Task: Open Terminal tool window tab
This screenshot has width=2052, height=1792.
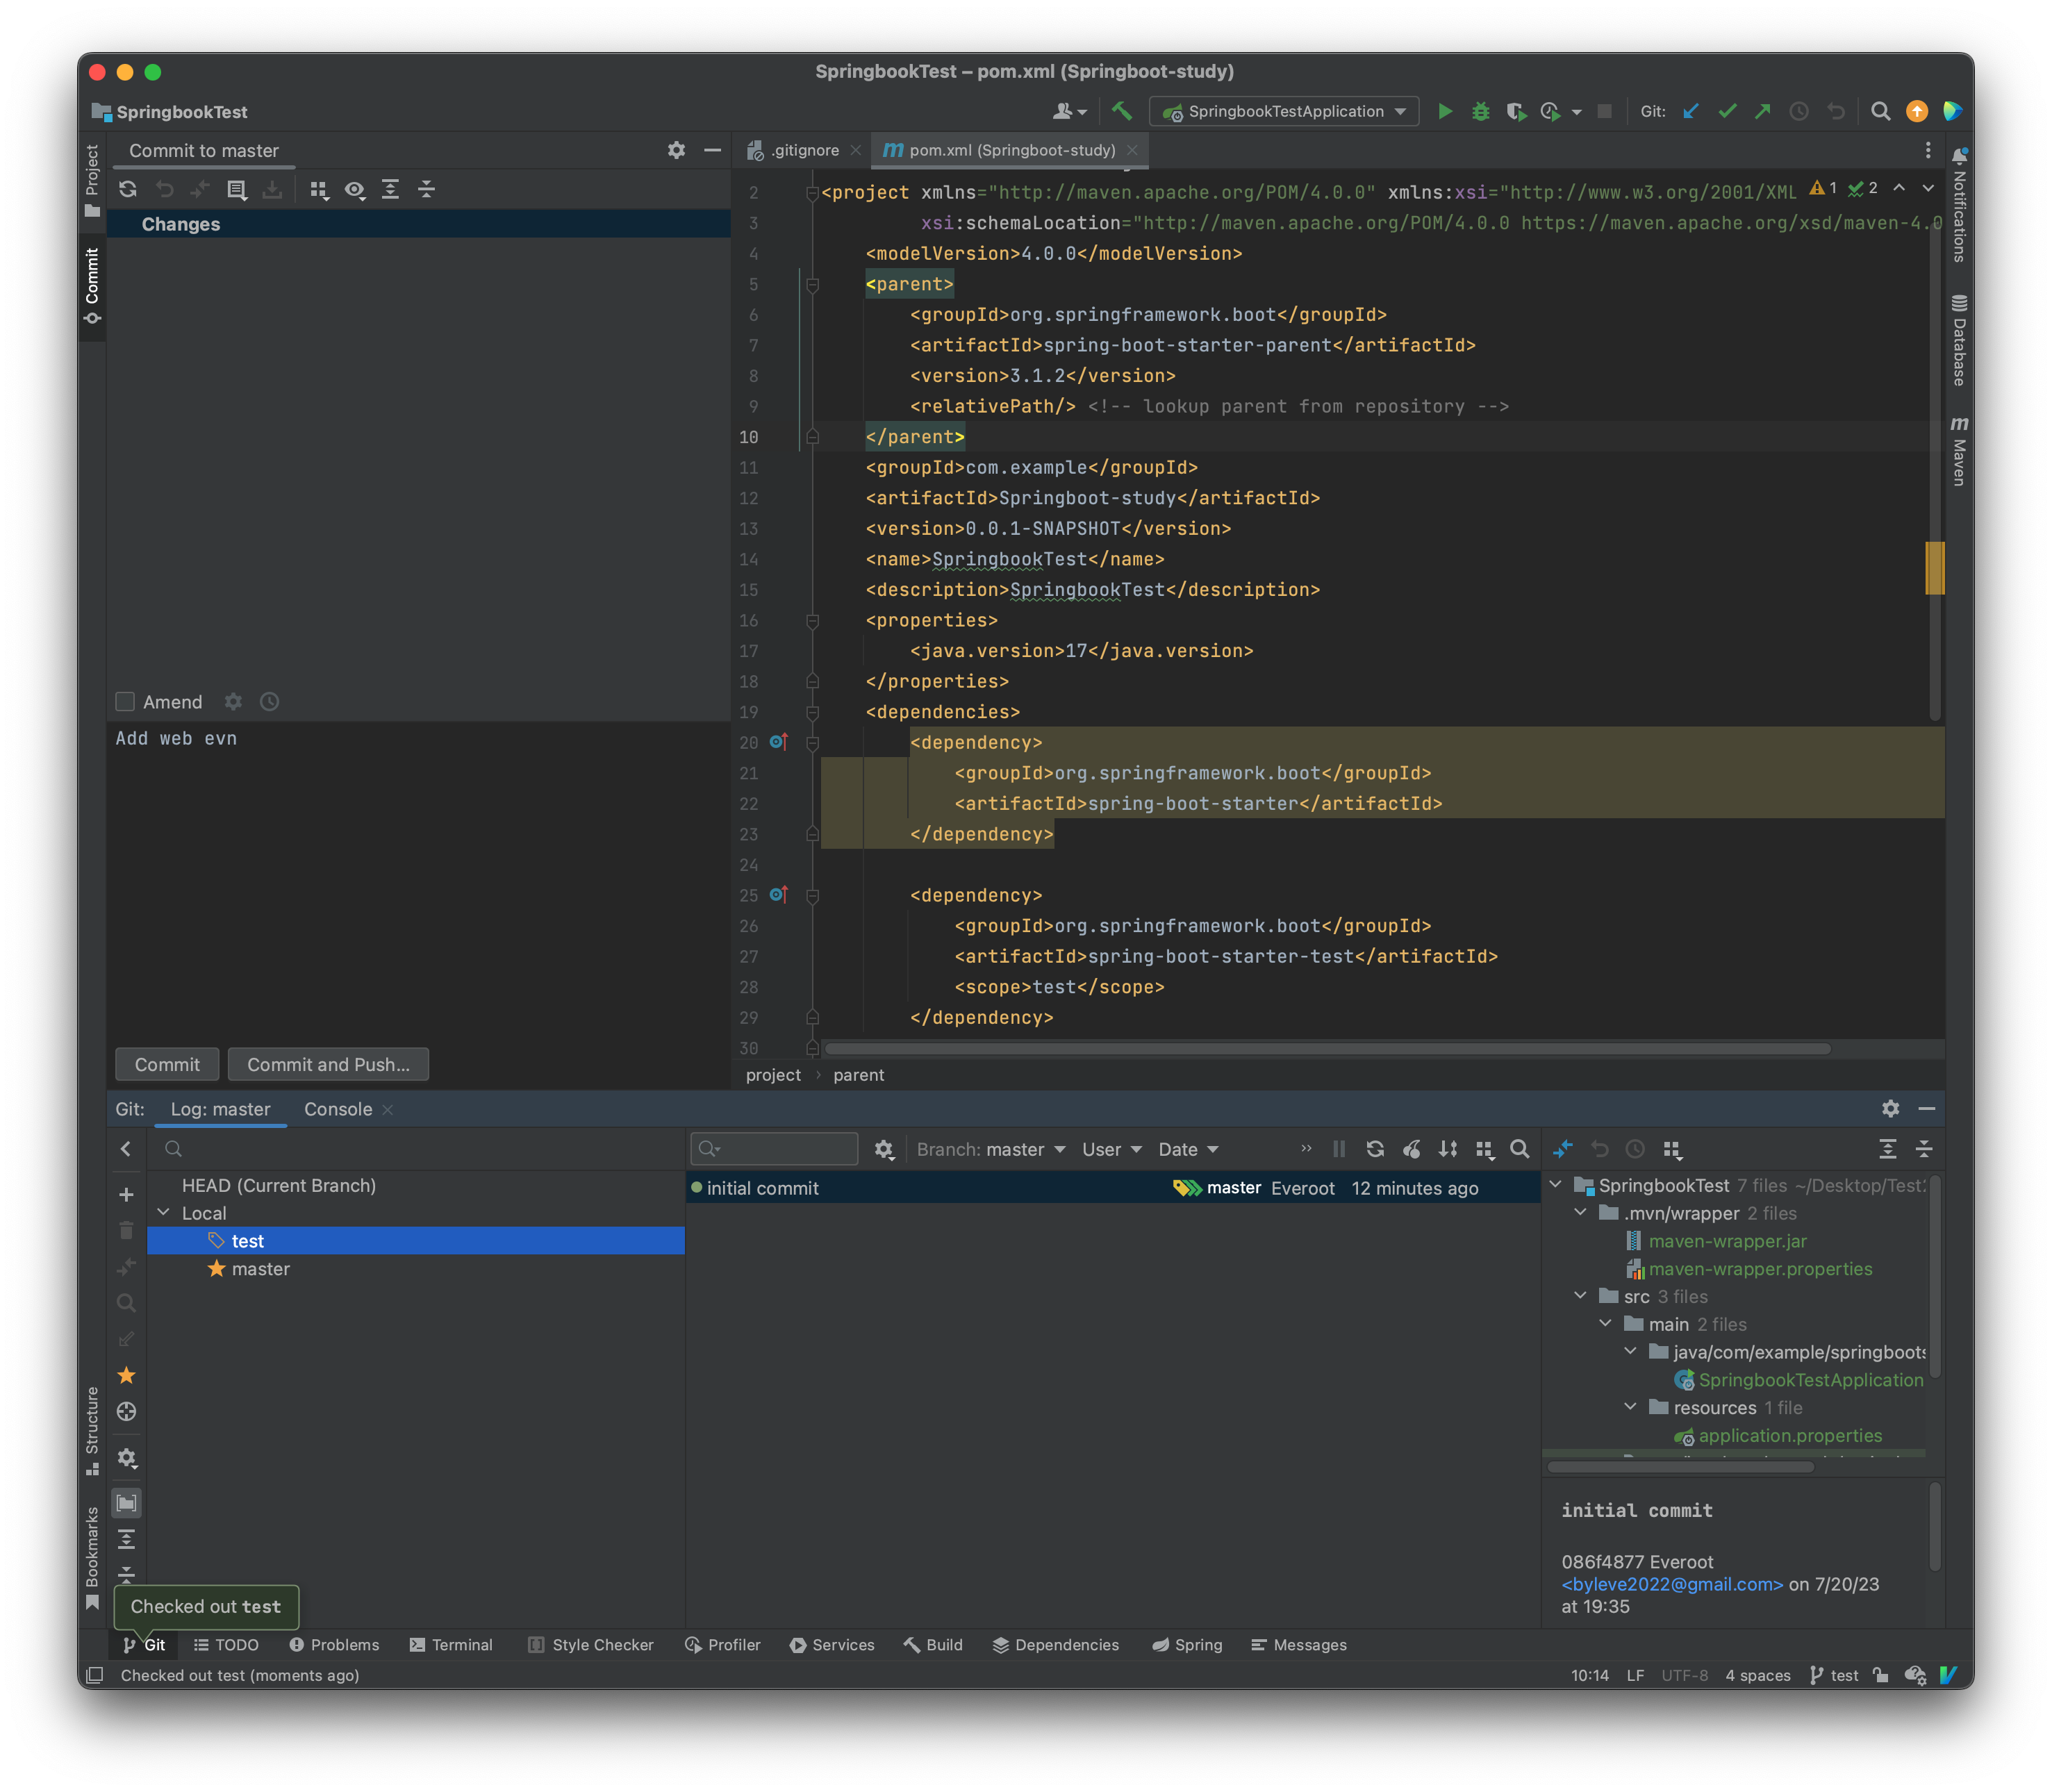Action: 451,1645
